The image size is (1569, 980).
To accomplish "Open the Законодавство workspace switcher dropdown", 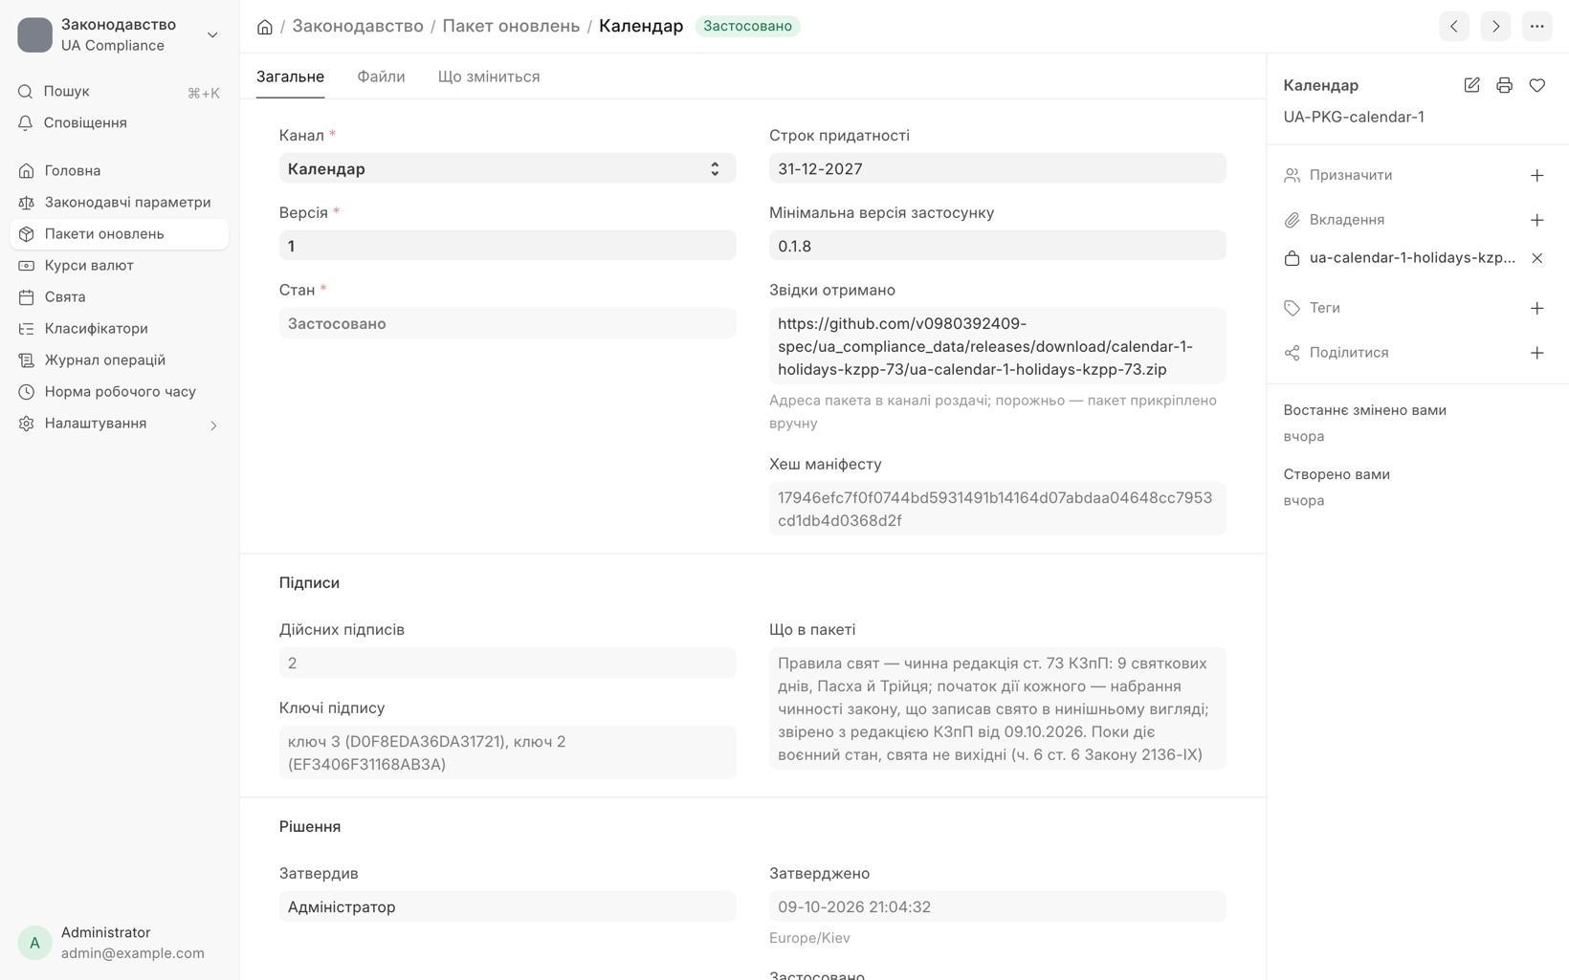I will pos(119,34).
